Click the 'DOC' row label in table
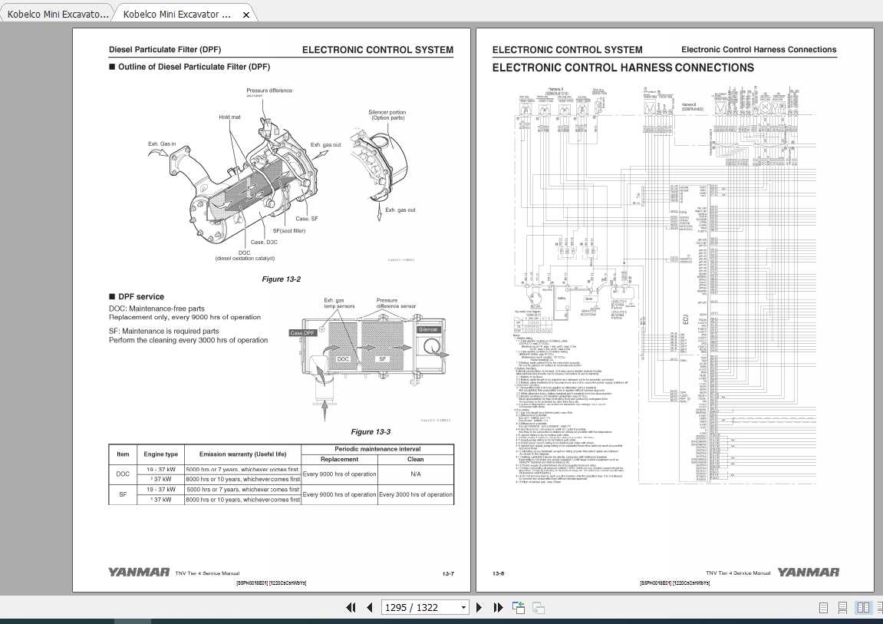 pyautogui.click(x=123, y=474)
